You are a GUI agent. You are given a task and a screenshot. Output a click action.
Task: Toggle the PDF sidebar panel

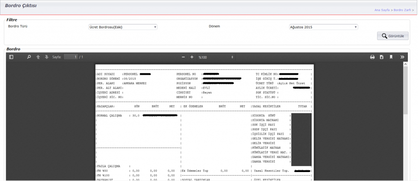click(11, 57)
